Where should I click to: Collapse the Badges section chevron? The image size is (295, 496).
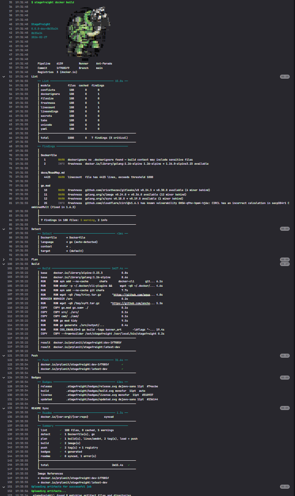pos(4,377)
